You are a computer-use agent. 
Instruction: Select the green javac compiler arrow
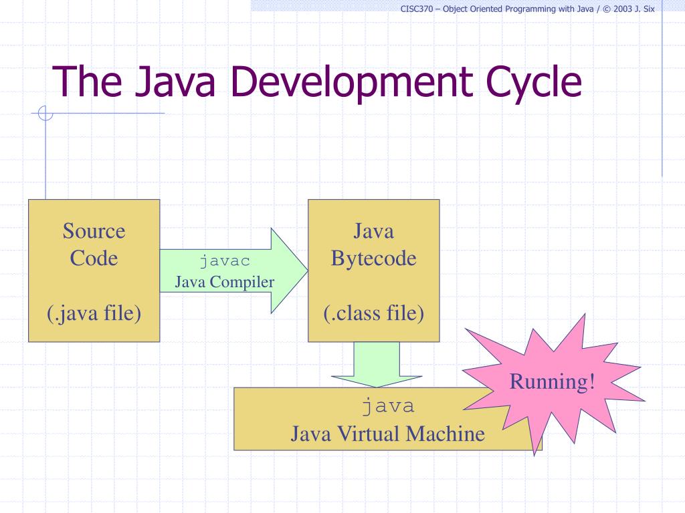coord(233,271)
